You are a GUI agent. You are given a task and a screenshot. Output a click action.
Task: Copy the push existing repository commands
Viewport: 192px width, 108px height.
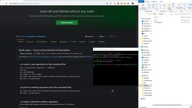[x=112, y=91]
